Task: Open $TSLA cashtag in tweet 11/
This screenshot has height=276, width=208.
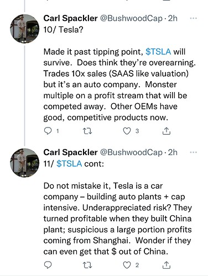Action: [x=69, y=163]
